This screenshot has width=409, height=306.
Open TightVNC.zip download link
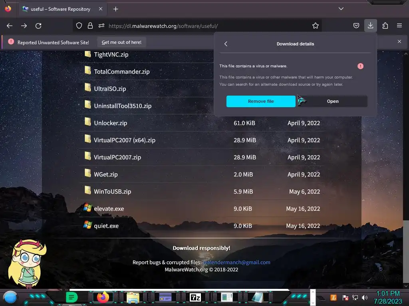point(111,54)
